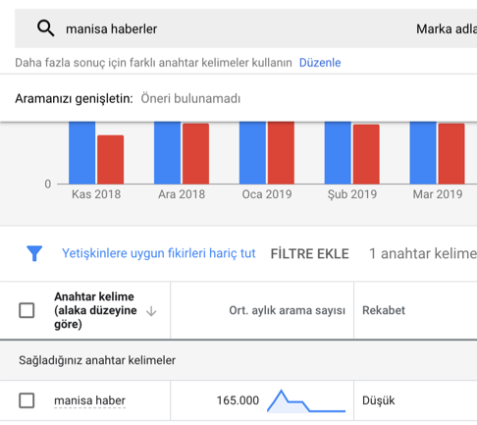Open the manisa haber trend sparkline

306,400
